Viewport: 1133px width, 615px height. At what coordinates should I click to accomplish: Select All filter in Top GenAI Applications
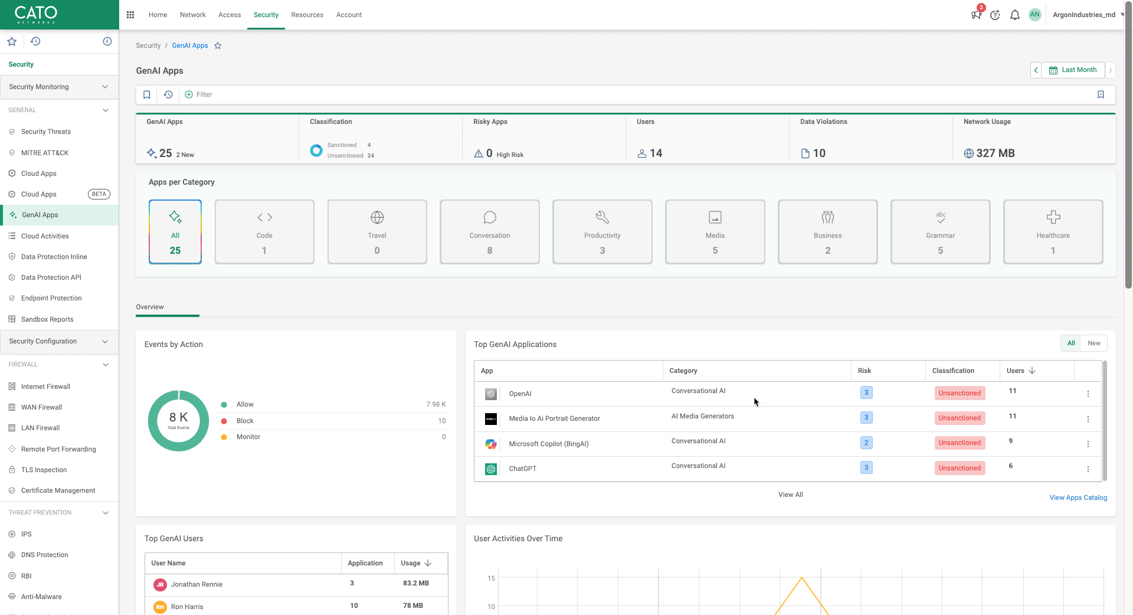coord(1071,343)
